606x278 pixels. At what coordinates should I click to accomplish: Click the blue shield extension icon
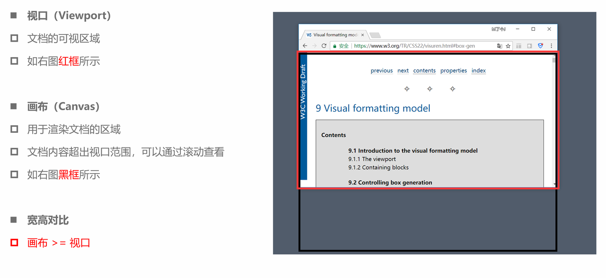pos(540,46)
